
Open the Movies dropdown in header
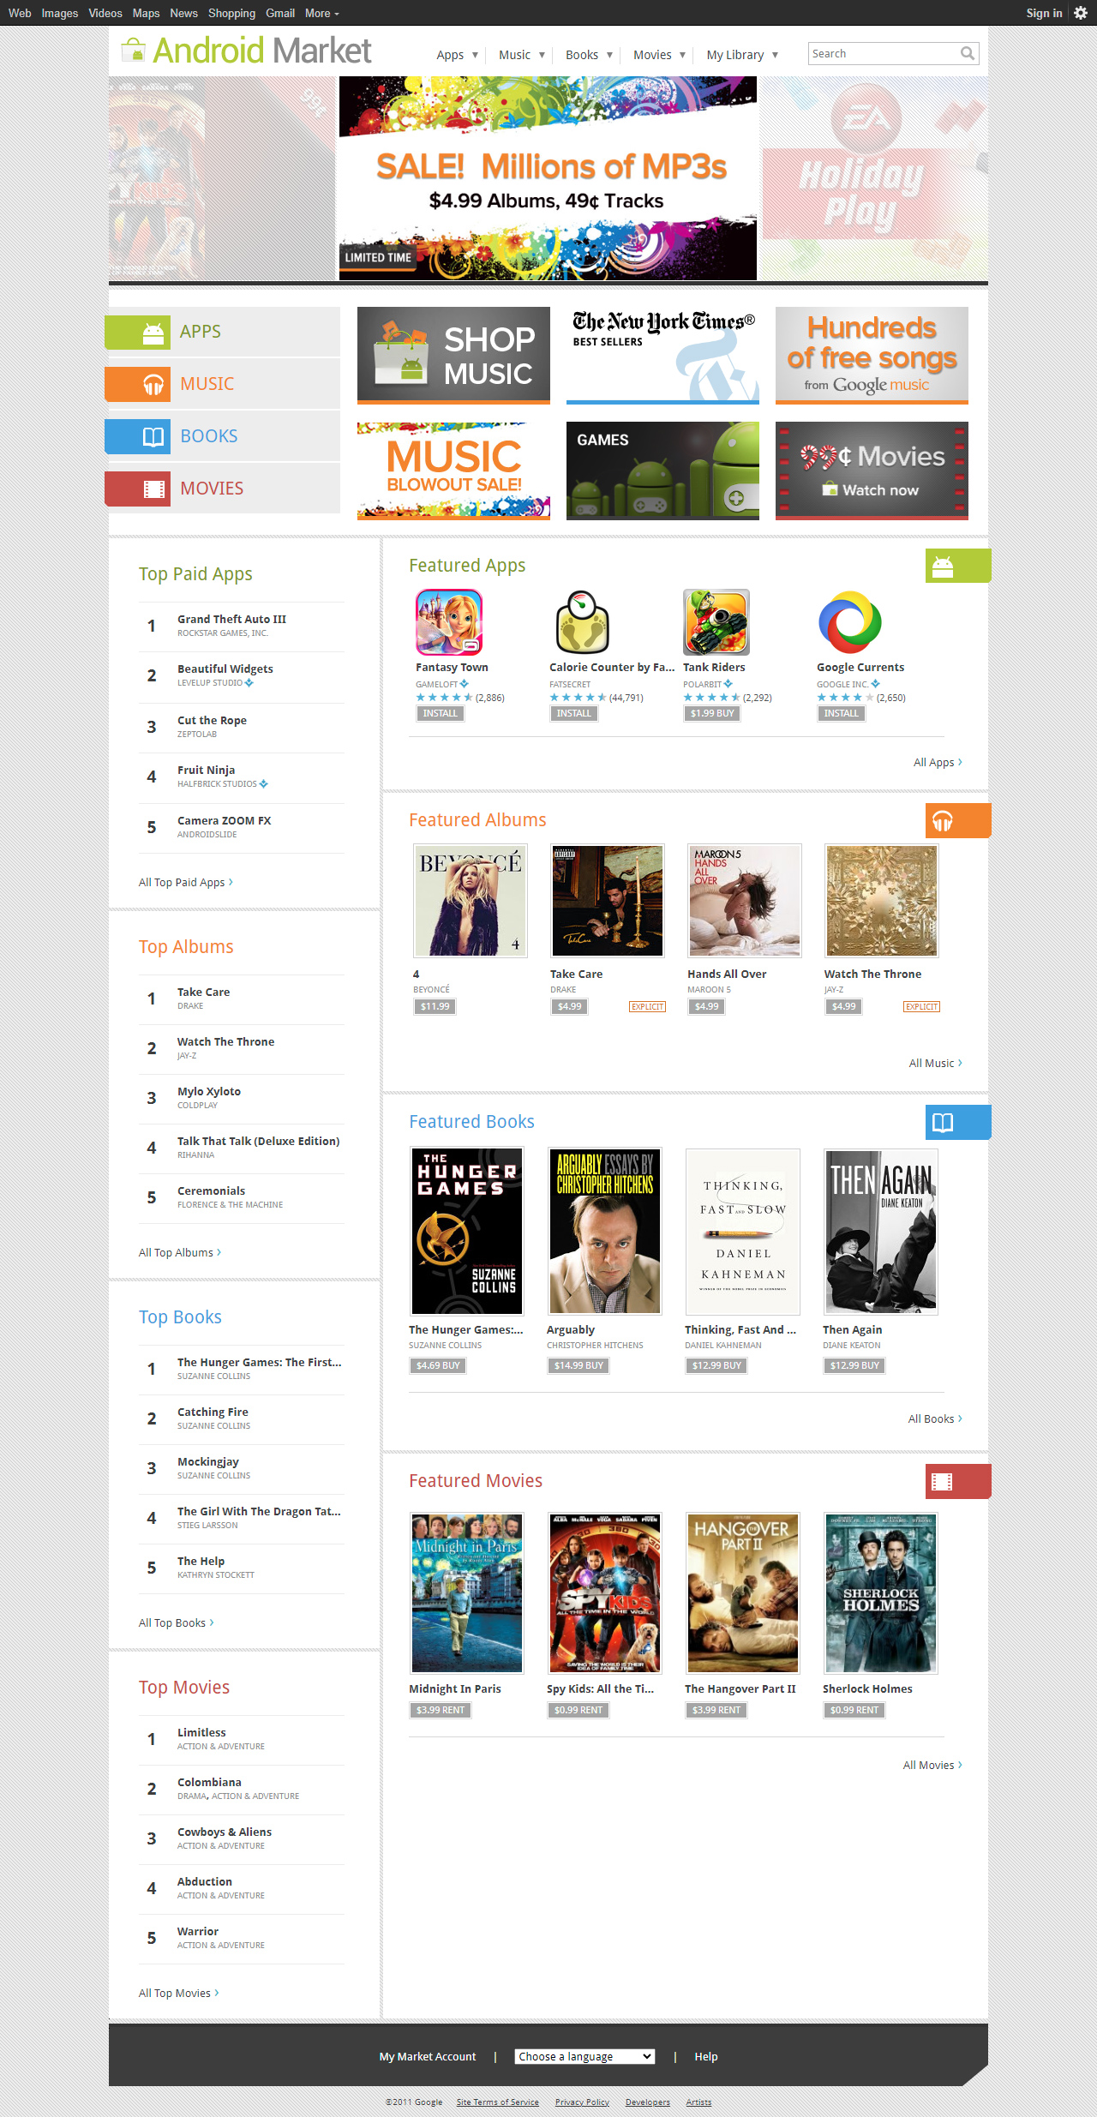click(659, 55)
